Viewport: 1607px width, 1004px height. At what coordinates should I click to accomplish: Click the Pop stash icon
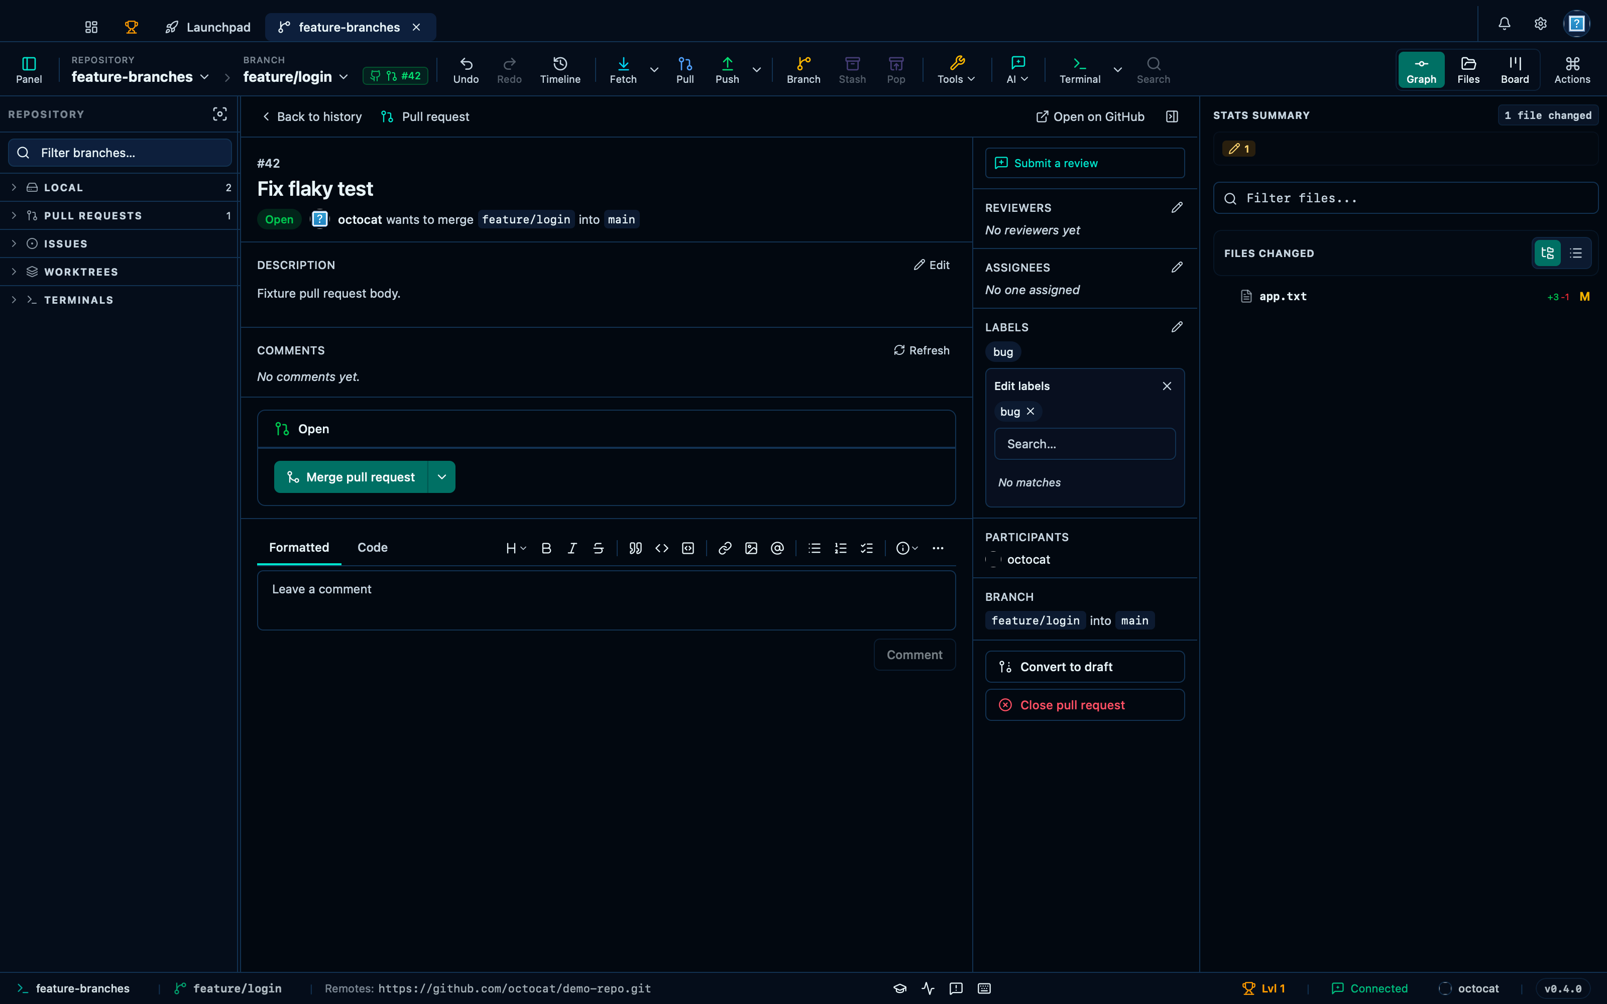896,70
